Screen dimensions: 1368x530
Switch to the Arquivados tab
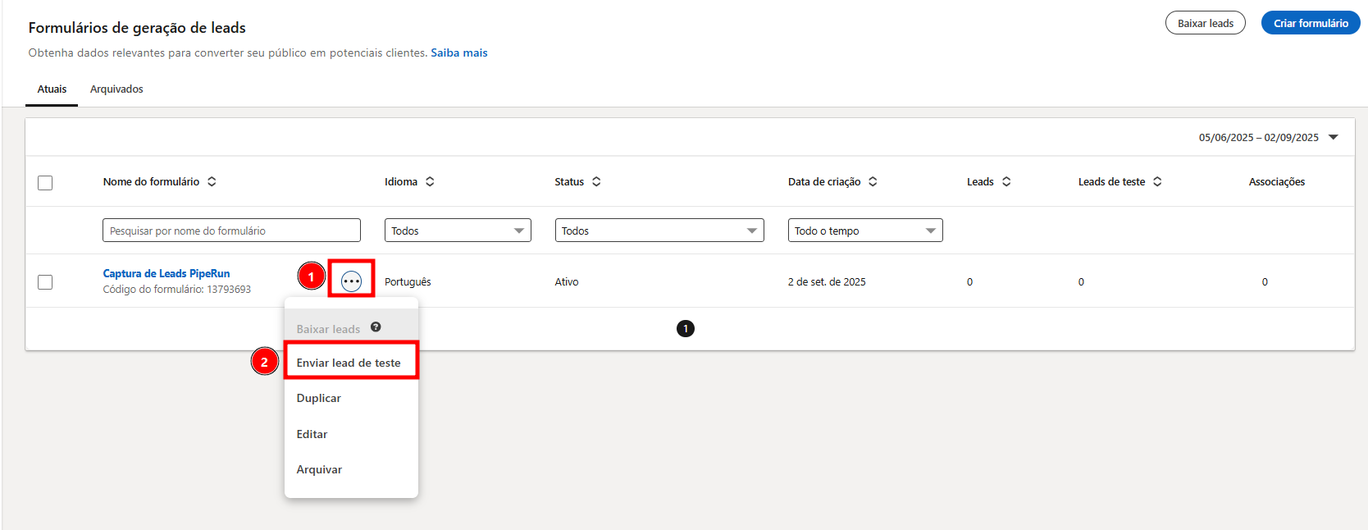(116, 89)
